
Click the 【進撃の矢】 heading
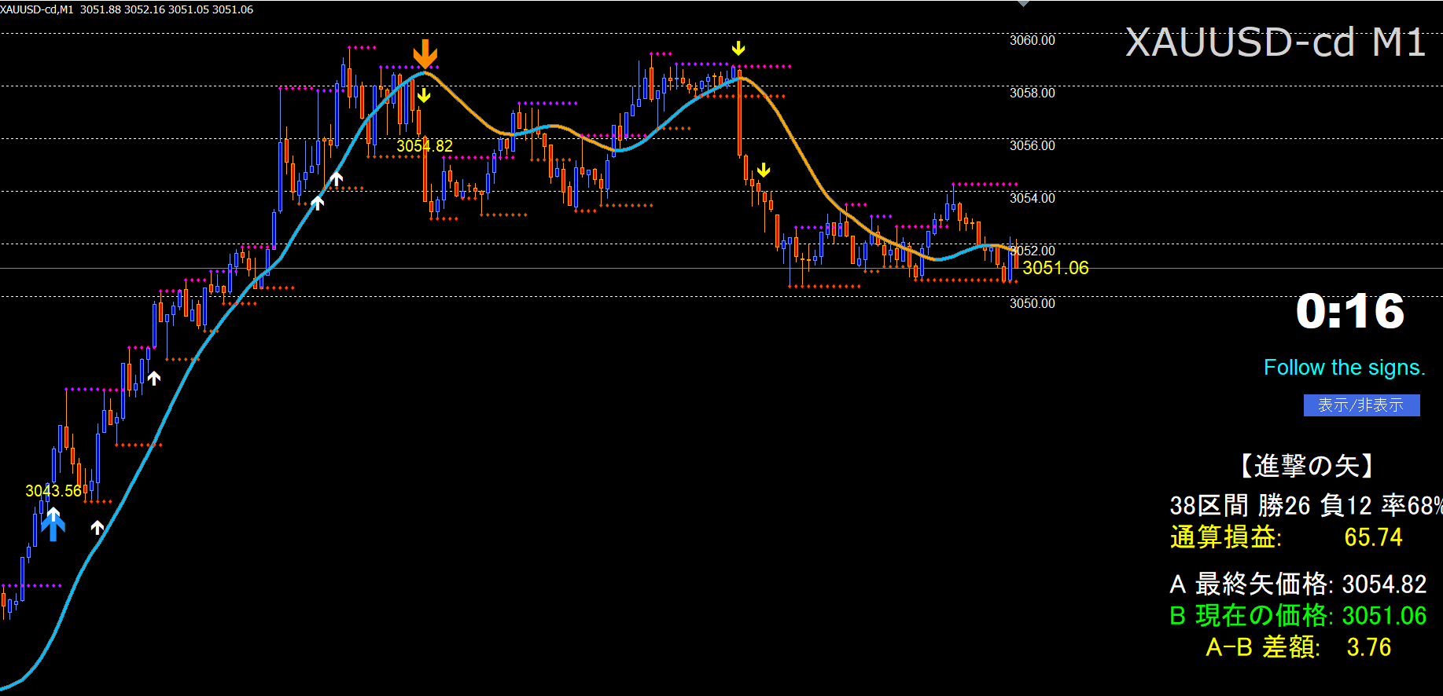pyautogui.click(x=1308, y=466)
